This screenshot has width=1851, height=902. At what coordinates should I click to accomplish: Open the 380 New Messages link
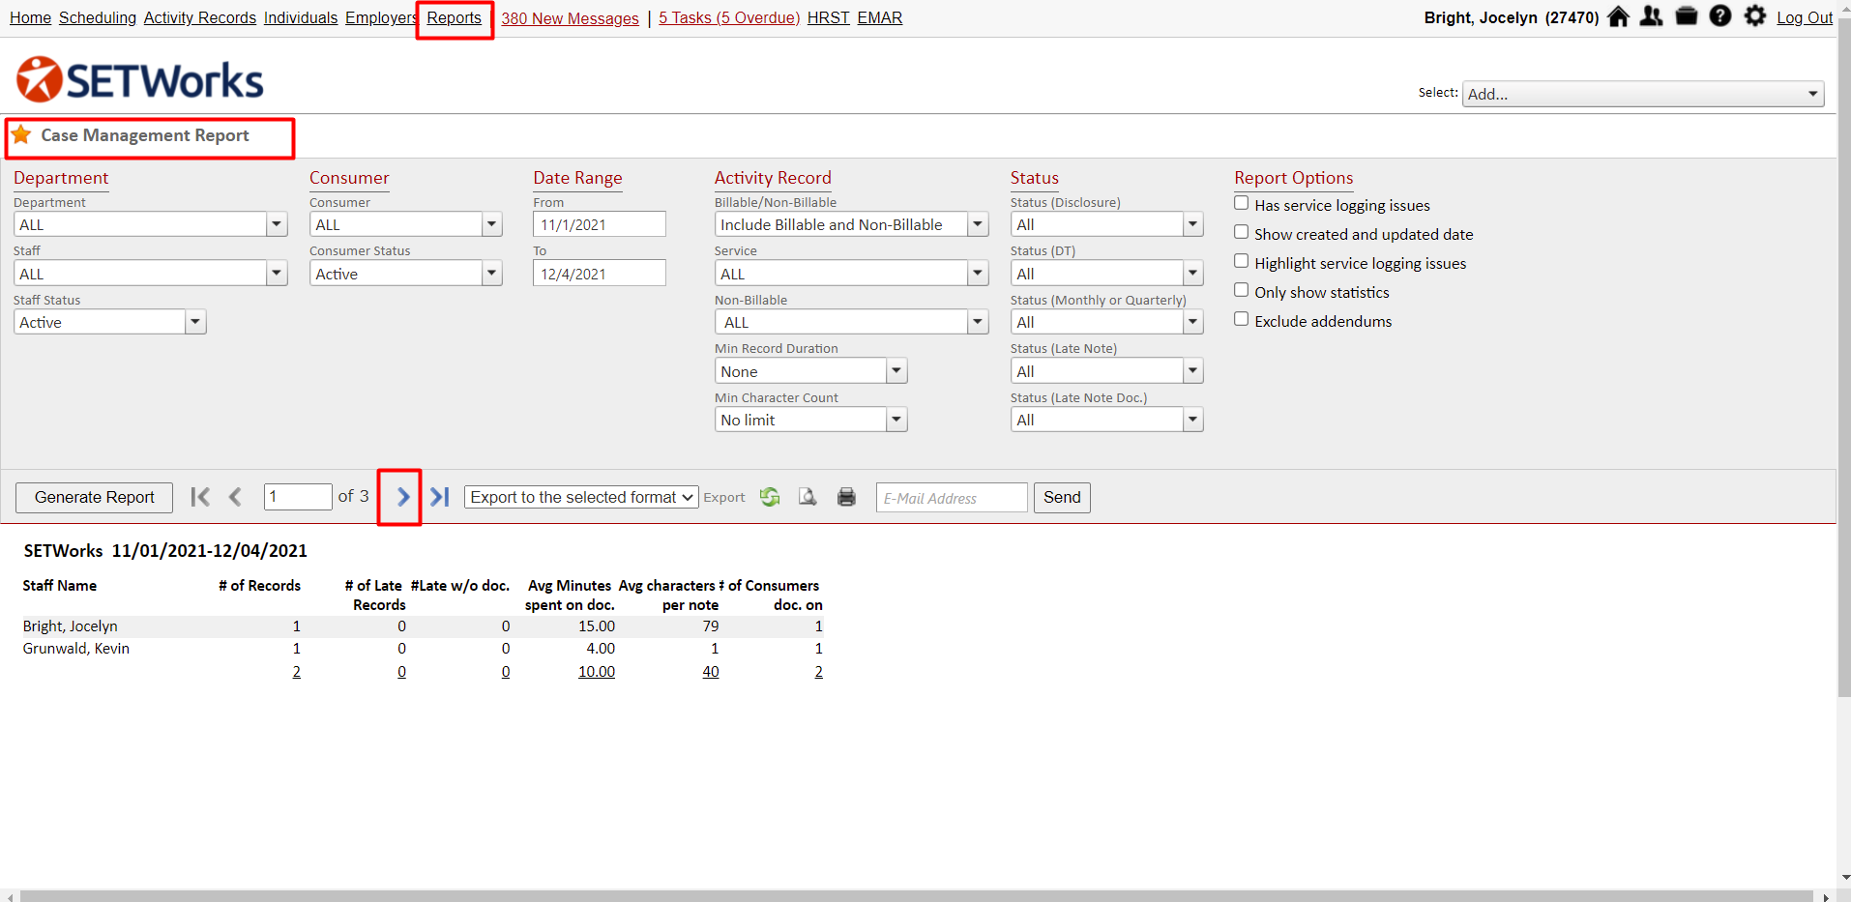point(570,18)
